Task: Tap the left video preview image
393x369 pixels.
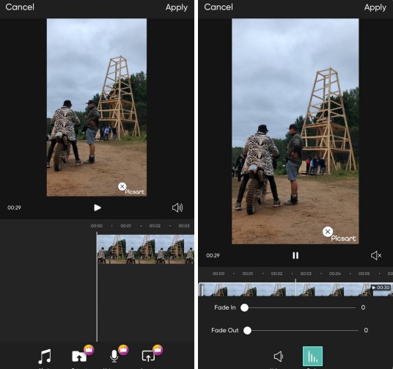Action: tap(97, 107)
